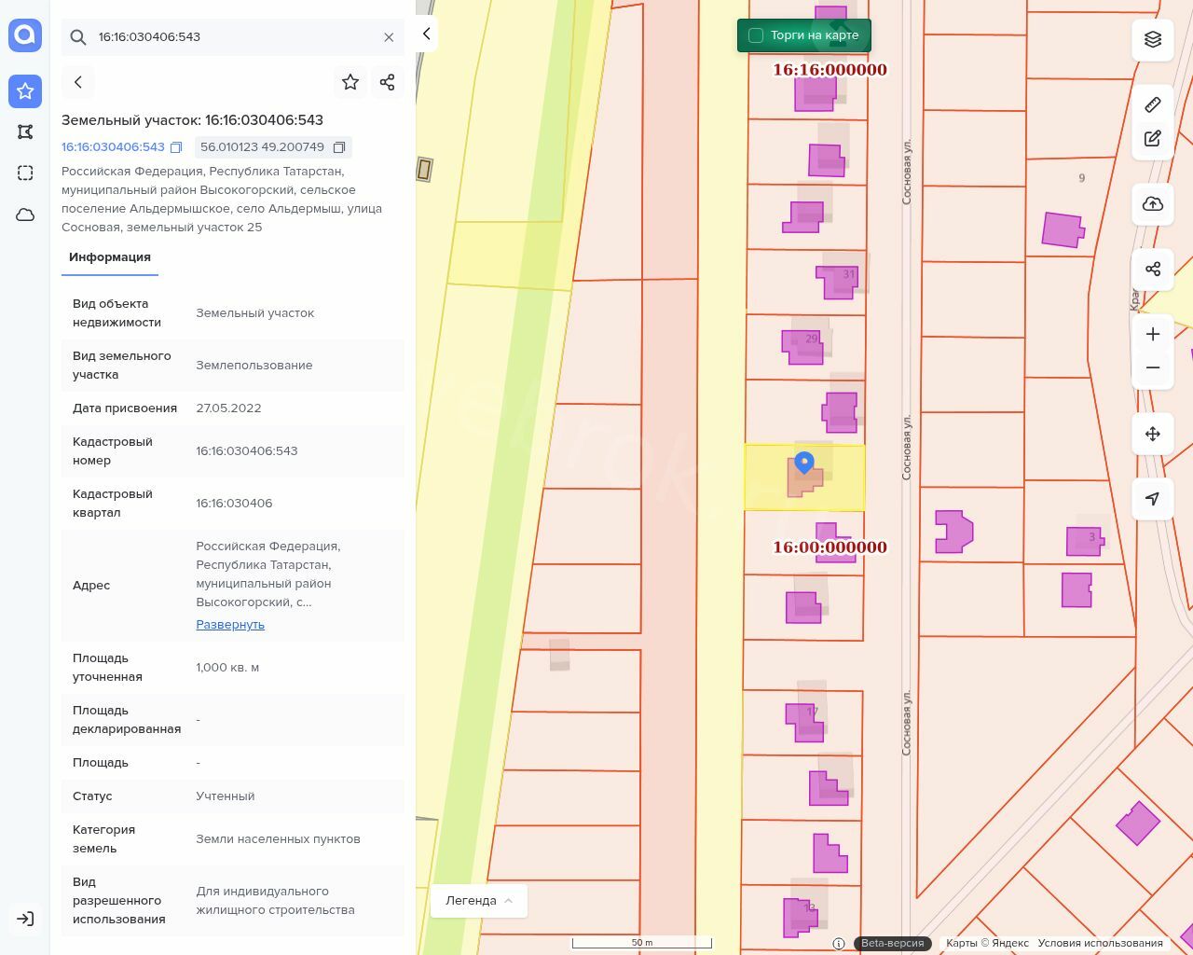Expand full address with Развернуть

point(230,625)
